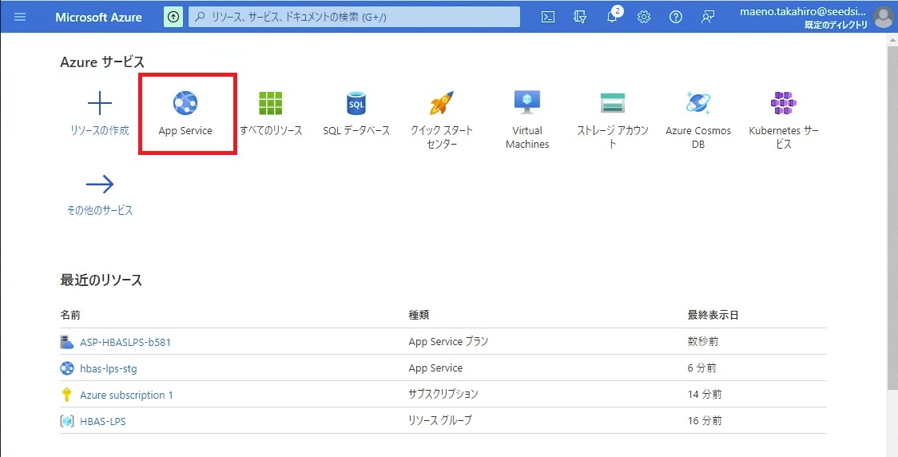Open the SQL database service icon
The height and width of the screenshot is (457, 898).
pos(356,103)
